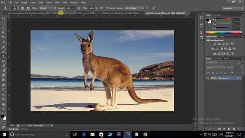Add a Curves adjustment
This screenshot has height=138, width=245.
pyautogui.click(x=224, y=44)
